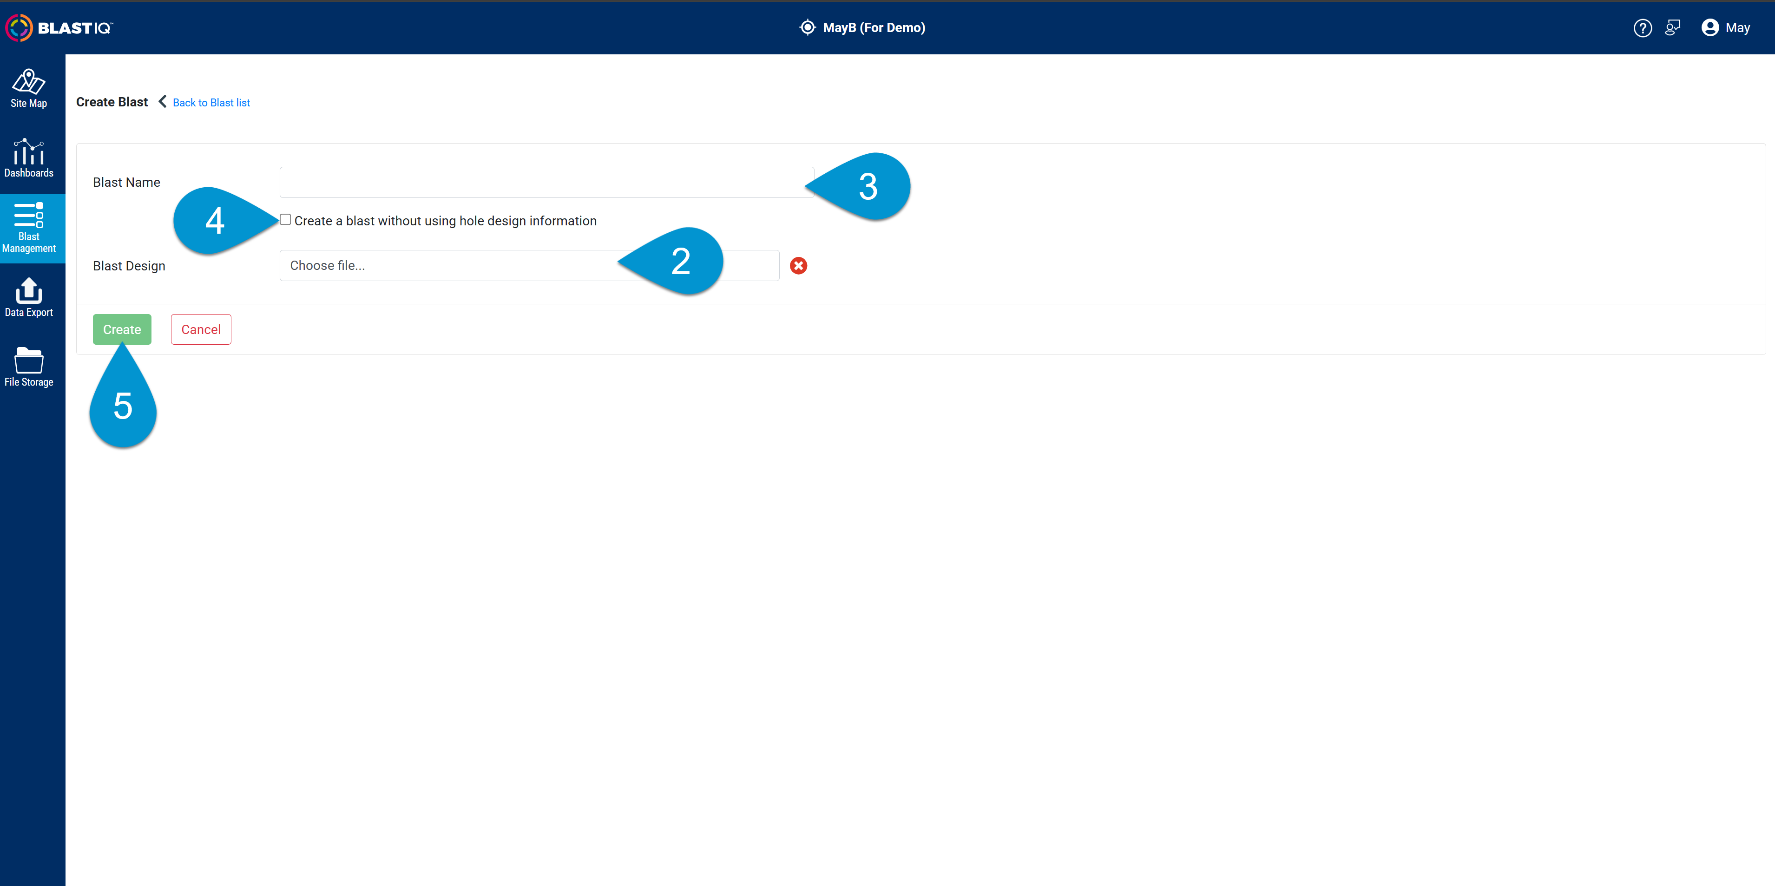Viewport: 1775px width, 886px height.
Task: Click the back chevron beside Create Blast
Action: tap(163, 102)
